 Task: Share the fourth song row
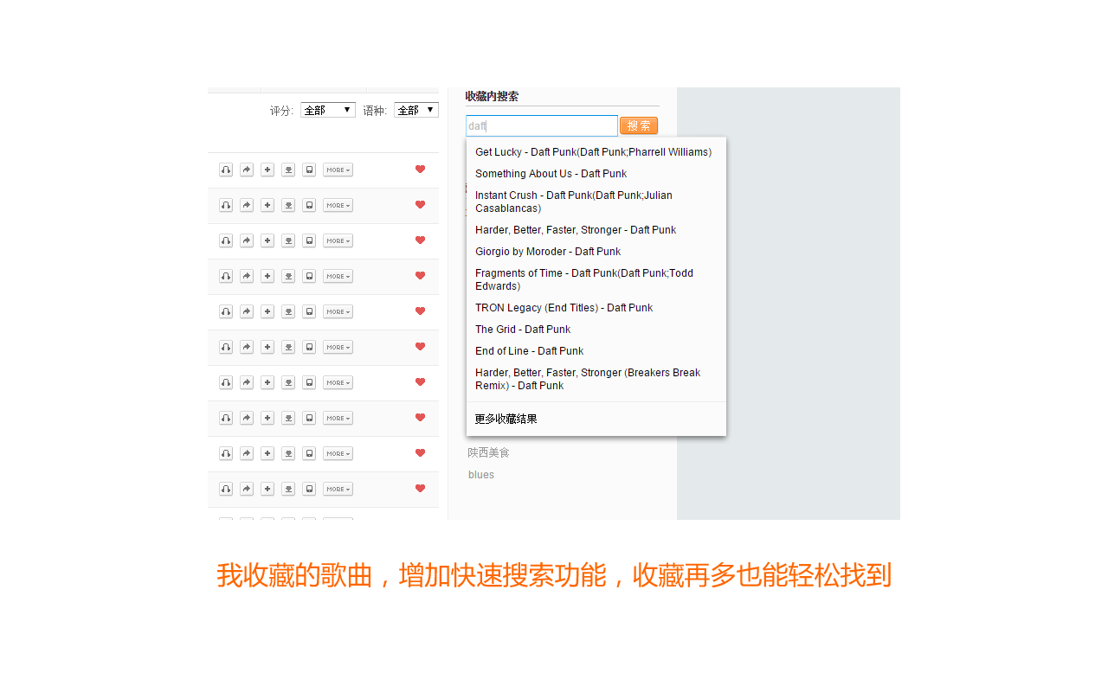coord(247,276)
